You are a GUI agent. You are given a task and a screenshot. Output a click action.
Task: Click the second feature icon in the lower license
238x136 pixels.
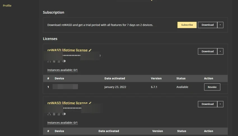point(54,114)
